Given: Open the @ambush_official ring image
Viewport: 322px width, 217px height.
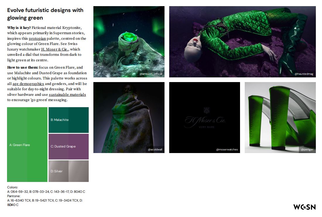Looking at the screenshot, I should [x=129, y=42].
